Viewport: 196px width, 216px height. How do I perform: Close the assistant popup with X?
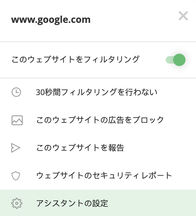click(x=183, y=16)
